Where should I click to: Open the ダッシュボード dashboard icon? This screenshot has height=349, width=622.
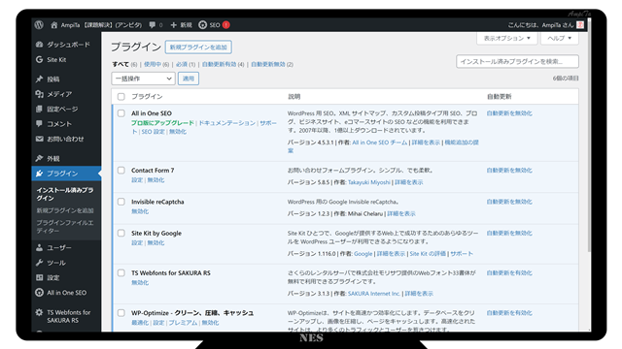tap(39, 45)
